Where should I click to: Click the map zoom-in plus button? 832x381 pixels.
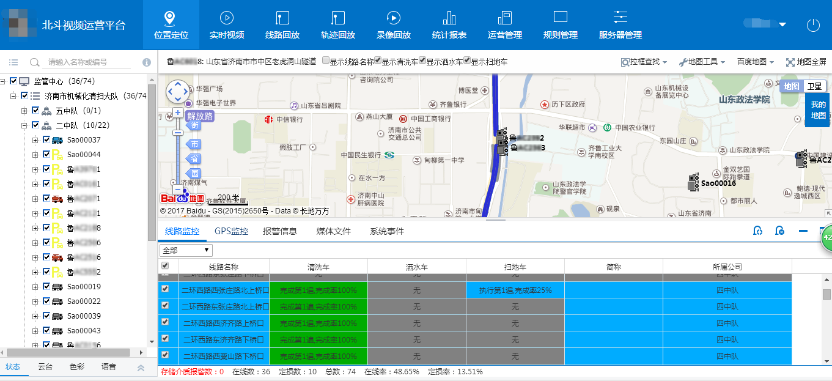point(177,113)
